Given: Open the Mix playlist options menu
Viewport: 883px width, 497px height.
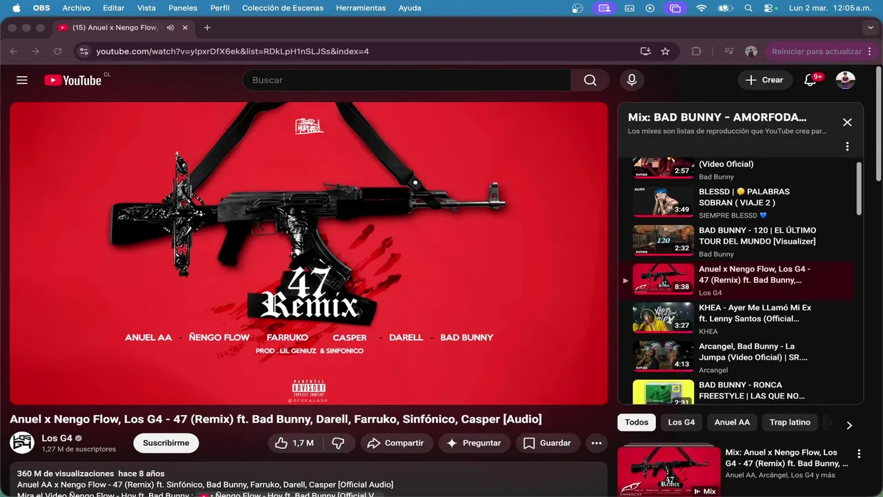Looking at the screenshot, I should [847, 146].
